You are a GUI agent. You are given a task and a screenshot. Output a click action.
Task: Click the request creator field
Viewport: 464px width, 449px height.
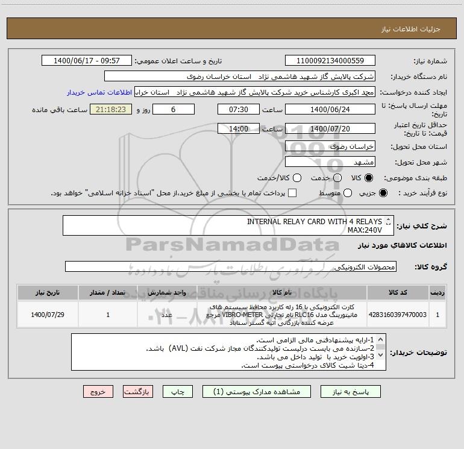point(255,92)
